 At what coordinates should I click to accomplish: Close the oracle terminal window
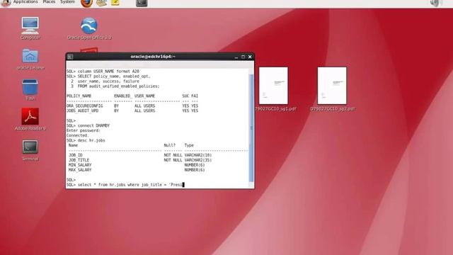click(x=250, y=57)
